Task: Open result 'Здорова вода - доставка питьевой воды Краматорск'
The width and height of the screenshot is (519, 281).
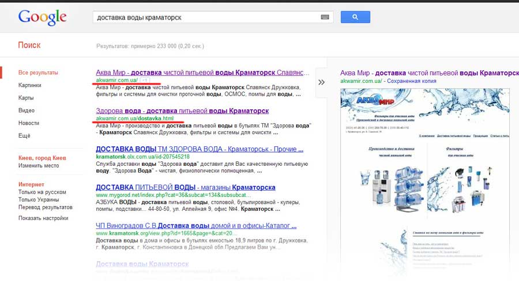Action: (x=182, y=111)
